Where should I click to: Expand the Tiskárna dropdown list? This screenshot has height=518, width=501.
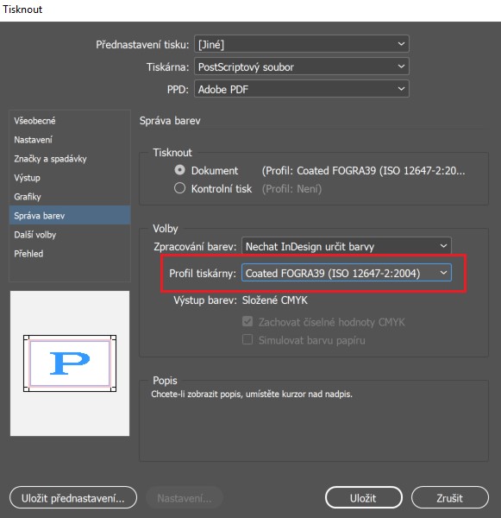301,66
